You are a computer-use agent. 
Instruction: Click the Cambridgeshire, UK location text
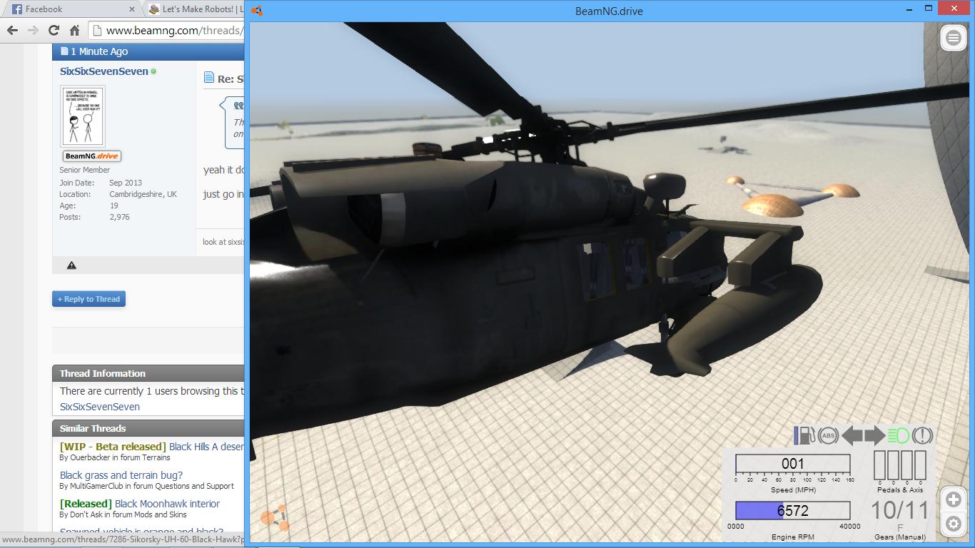(143, 194)
